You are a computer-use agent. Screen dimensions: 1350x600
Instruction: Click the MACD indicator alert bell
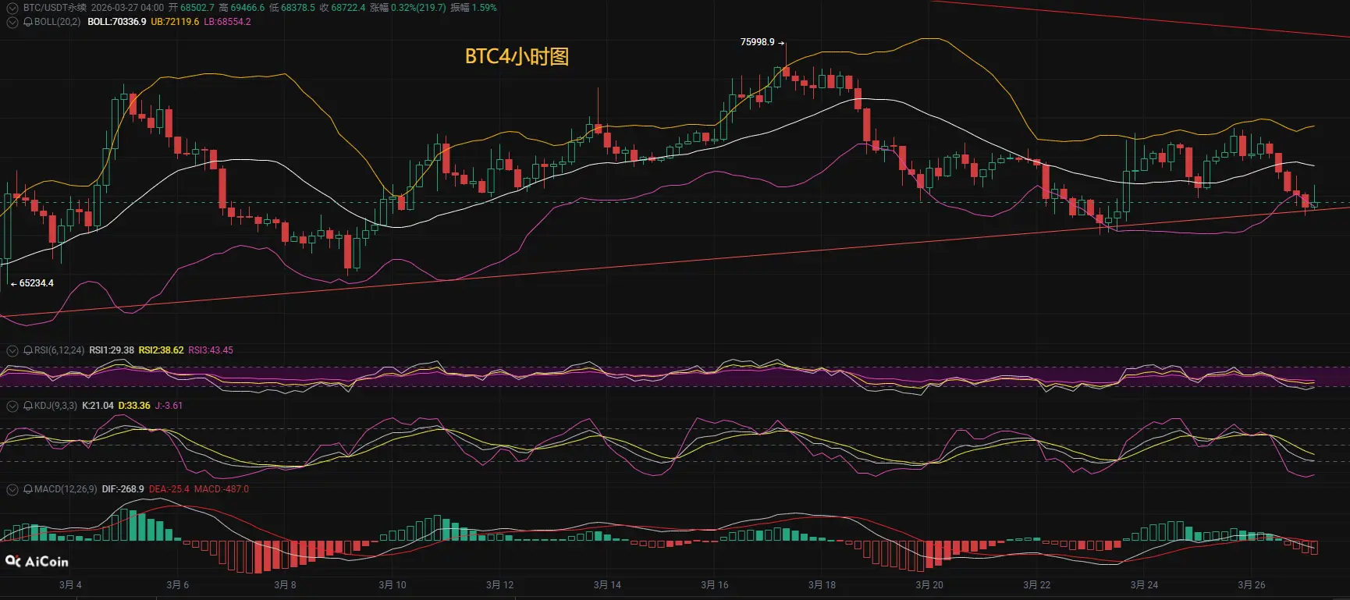pyautogui.click(x=28, y=489)
